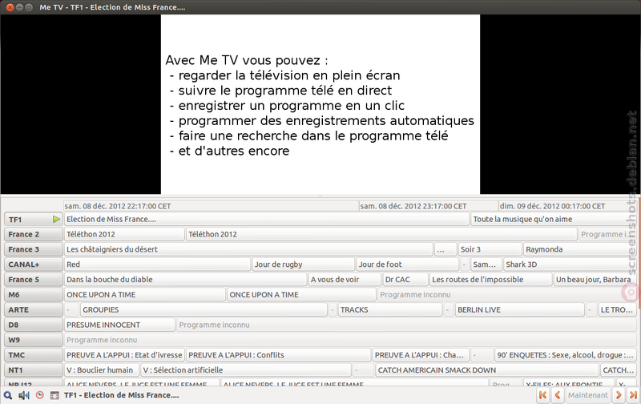Image resolution: width=641 pixels, height=404 pixels.
Task: Select 'LE TRO...' programme on ARTE
Action: point(617,310)
